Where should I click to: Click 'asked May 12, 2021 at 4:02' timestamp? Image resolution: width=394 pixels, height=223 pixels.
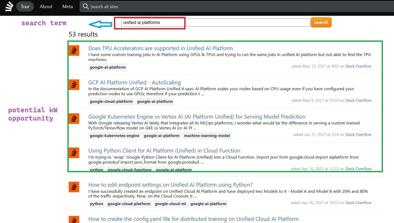click(315, 66)
